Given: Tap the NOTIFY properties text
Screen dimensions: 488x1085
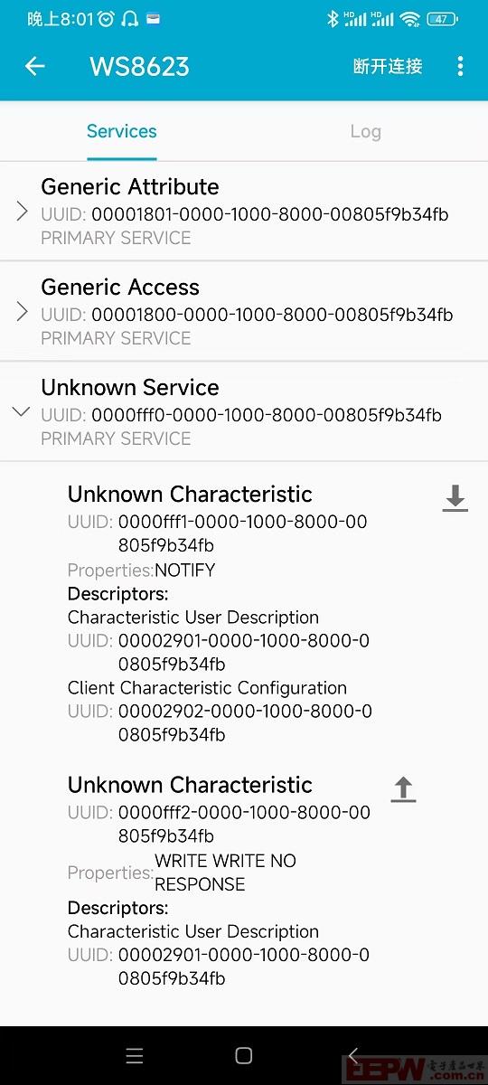Looking at the screenshot, I should (x=185, y=571).
